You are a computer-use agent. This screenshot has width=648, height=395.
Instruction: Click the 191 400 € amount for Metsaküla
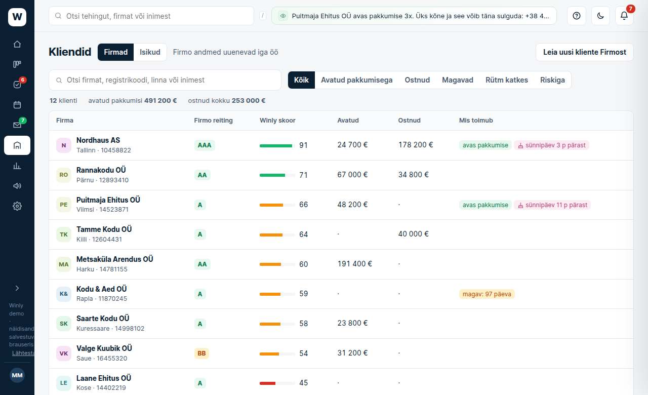pyautogui.click(x=355, y=264)
